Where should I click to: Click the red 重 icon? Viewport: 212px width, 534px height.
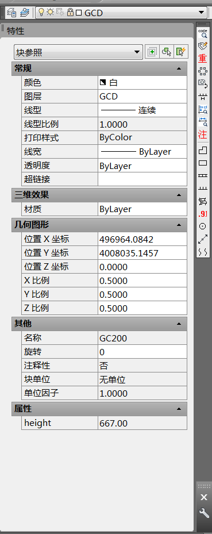point(202,59)
